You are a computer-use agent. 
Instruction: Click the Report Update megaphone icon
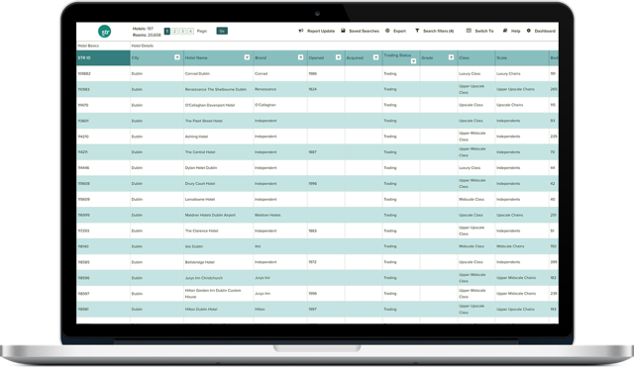pos(301,31)
